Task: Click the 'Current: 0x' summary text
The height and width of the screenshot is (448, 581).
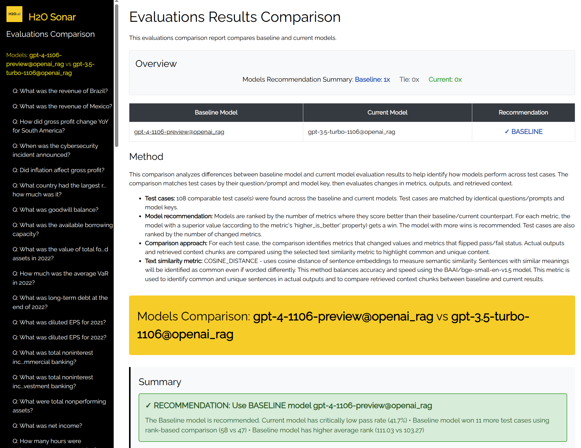Action: click(x=445, y=79)
